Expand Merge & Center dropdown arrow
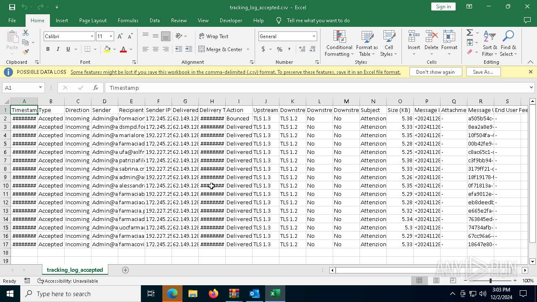The image size is (537, 302). pyautogui.click(x=248, y=49)
